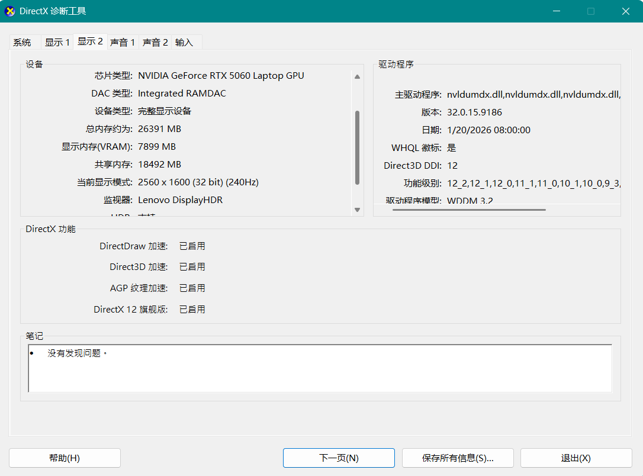Click the nvldumdx.dll main driver value

point(533,95)
